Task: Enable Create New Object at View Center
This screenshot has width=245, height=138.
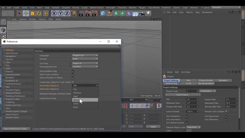Action: click(73, 82)
